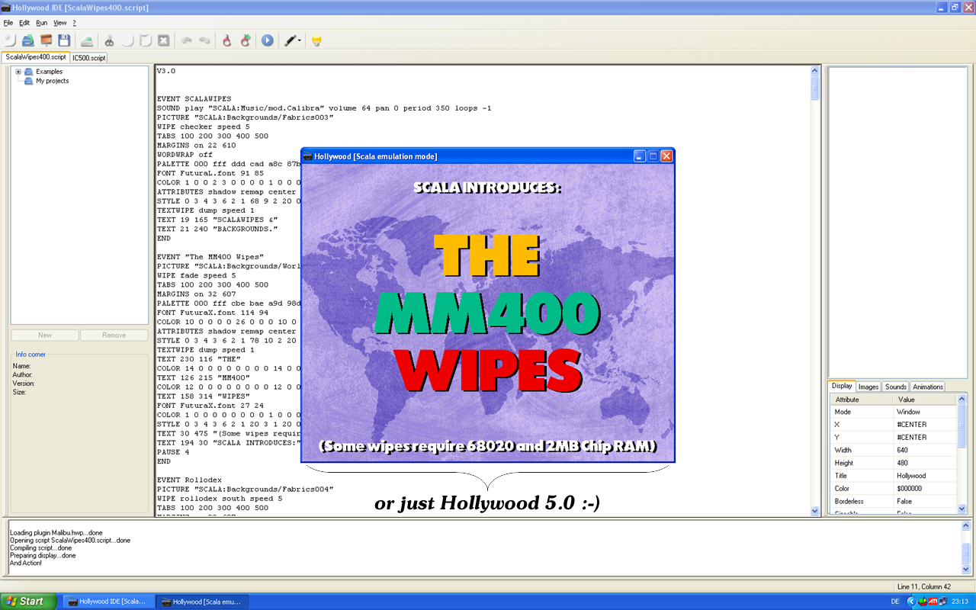Viewport: 976px width, 610px height.
Task: Click the "EVENT SCALAWIPES" line in the editor
Action: (194, 99)
